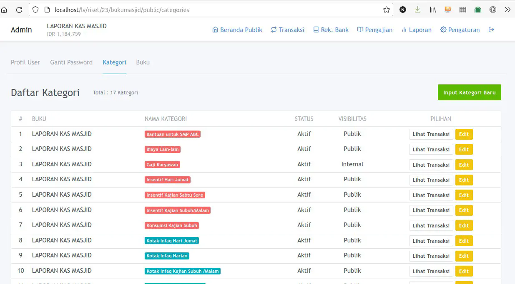Open the Ganti Password tab

tap(71, 62)
